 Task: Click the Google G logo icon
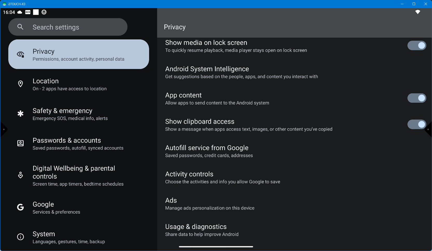click(x=20, y=207)
